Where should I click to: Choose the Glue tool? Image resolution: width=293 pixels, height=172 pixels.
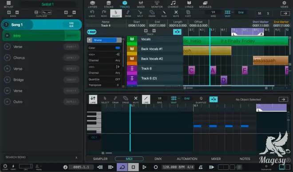coord(164,14)
